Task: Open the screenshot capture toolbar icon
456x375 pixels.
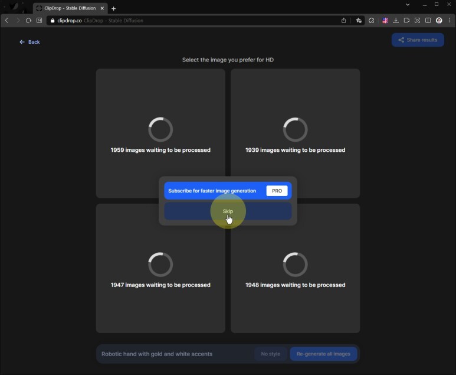Action: [417, 21]
